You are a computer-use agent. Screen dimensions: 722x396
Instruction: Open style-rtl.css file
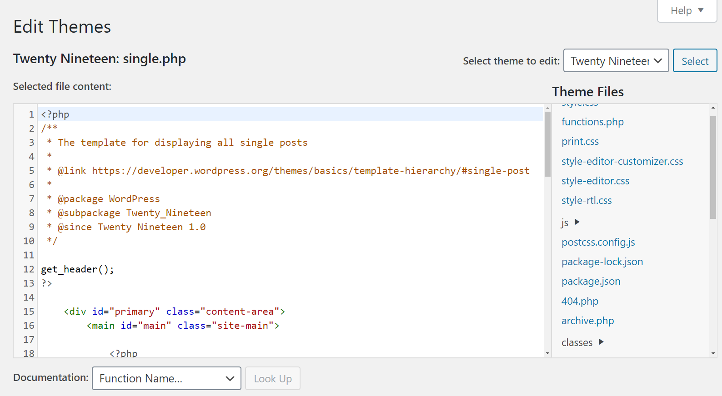click(587, 200)
